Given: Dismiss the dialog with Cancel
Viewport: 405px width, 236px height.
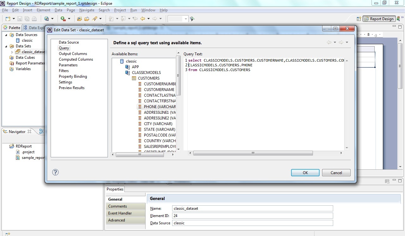Looking at the screenshot, I should click(336, 172).
